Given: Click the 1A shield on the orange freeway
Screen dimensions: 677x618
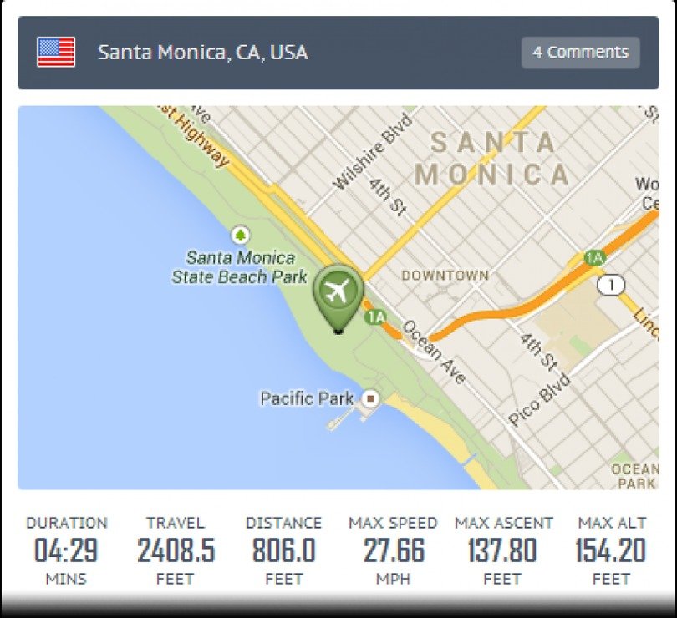Looking at the screenshot, I should tap(594, 258).
